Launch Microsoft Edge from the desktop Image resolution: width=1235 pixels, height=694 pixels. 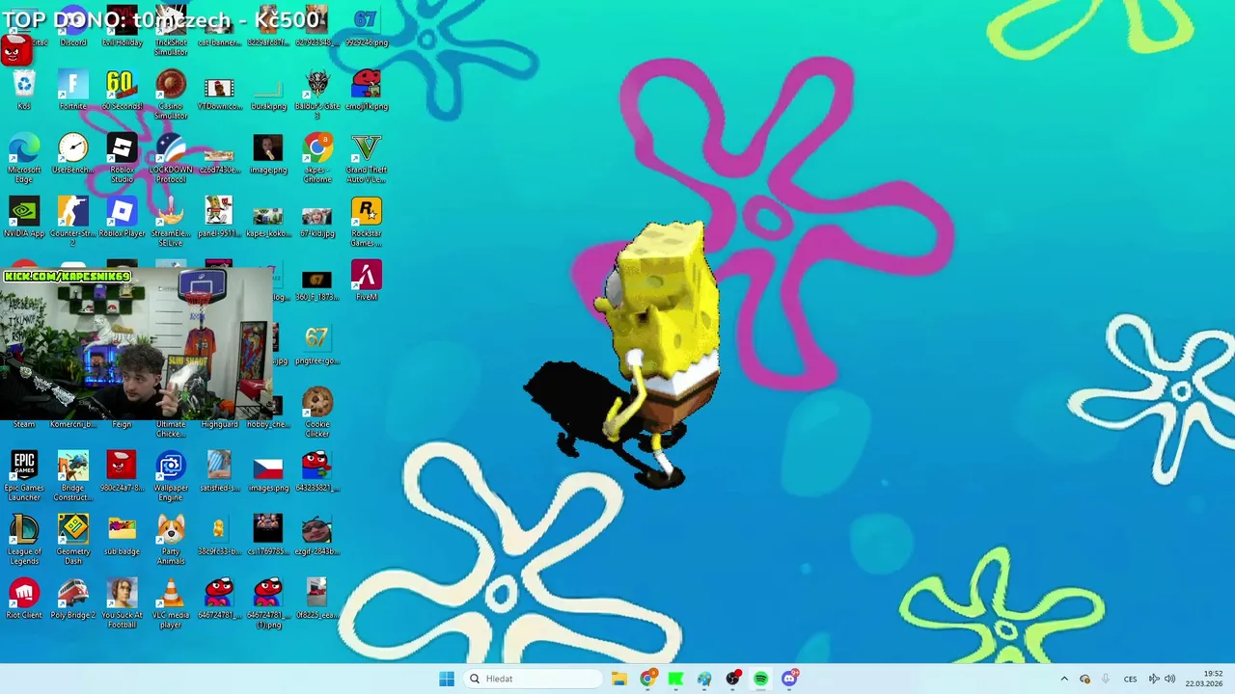coord(24,157)
